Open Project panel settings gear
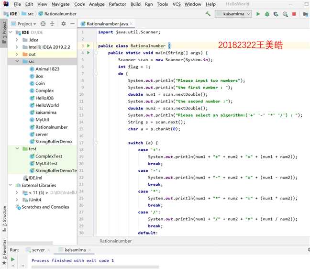310x269 pixels. click(64, 24)
